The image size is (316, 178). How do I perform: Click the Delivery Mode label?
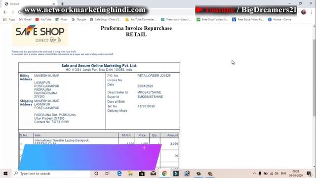coord(117,111)
